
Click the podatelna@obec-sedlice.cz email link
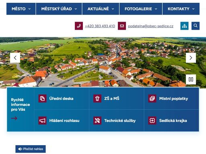pyautogui.click(x=150, y=26)
